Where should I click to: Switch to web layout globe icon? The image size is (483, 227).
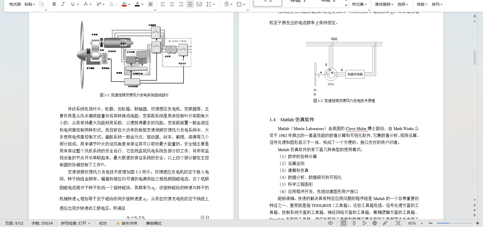click(x=375, y=223)
